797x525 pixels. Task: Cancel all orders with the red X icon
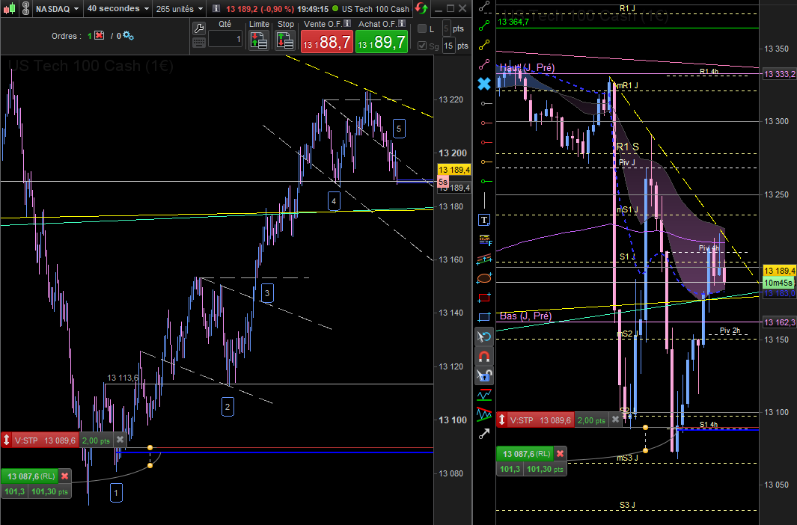click(x=100, y=36)
